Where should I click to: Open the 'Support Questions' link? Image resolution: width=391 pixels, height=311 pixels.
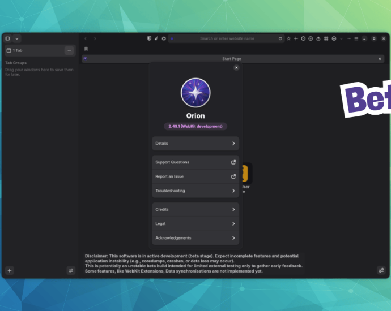195,162
